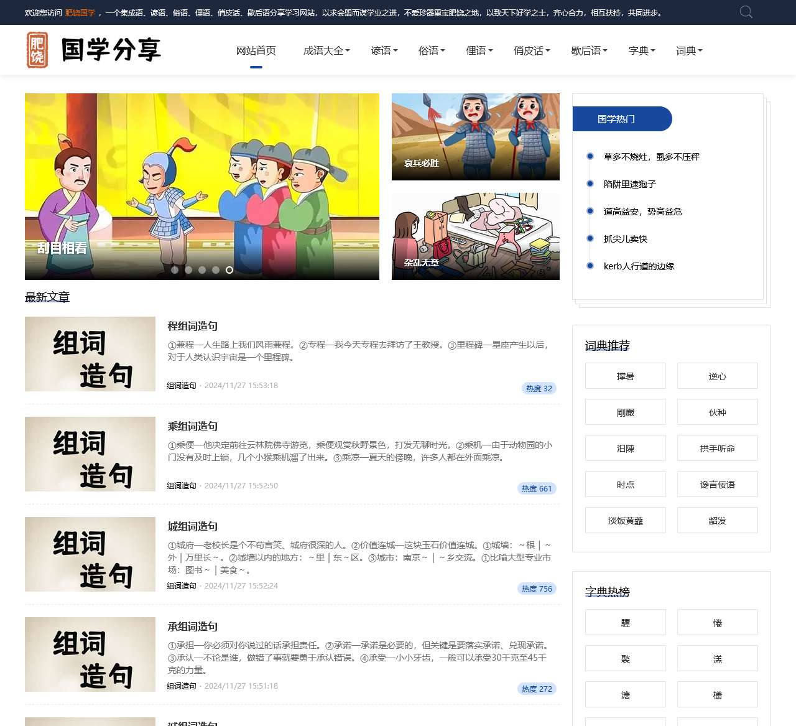
Task: Open the 哀兵必胜 story image
Action: [x=475, y=136]
